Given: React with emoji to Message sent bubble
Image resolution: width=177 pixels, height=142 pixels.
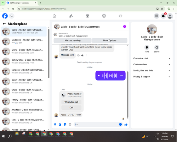Looking at the screenshot, I should [78, 55].
